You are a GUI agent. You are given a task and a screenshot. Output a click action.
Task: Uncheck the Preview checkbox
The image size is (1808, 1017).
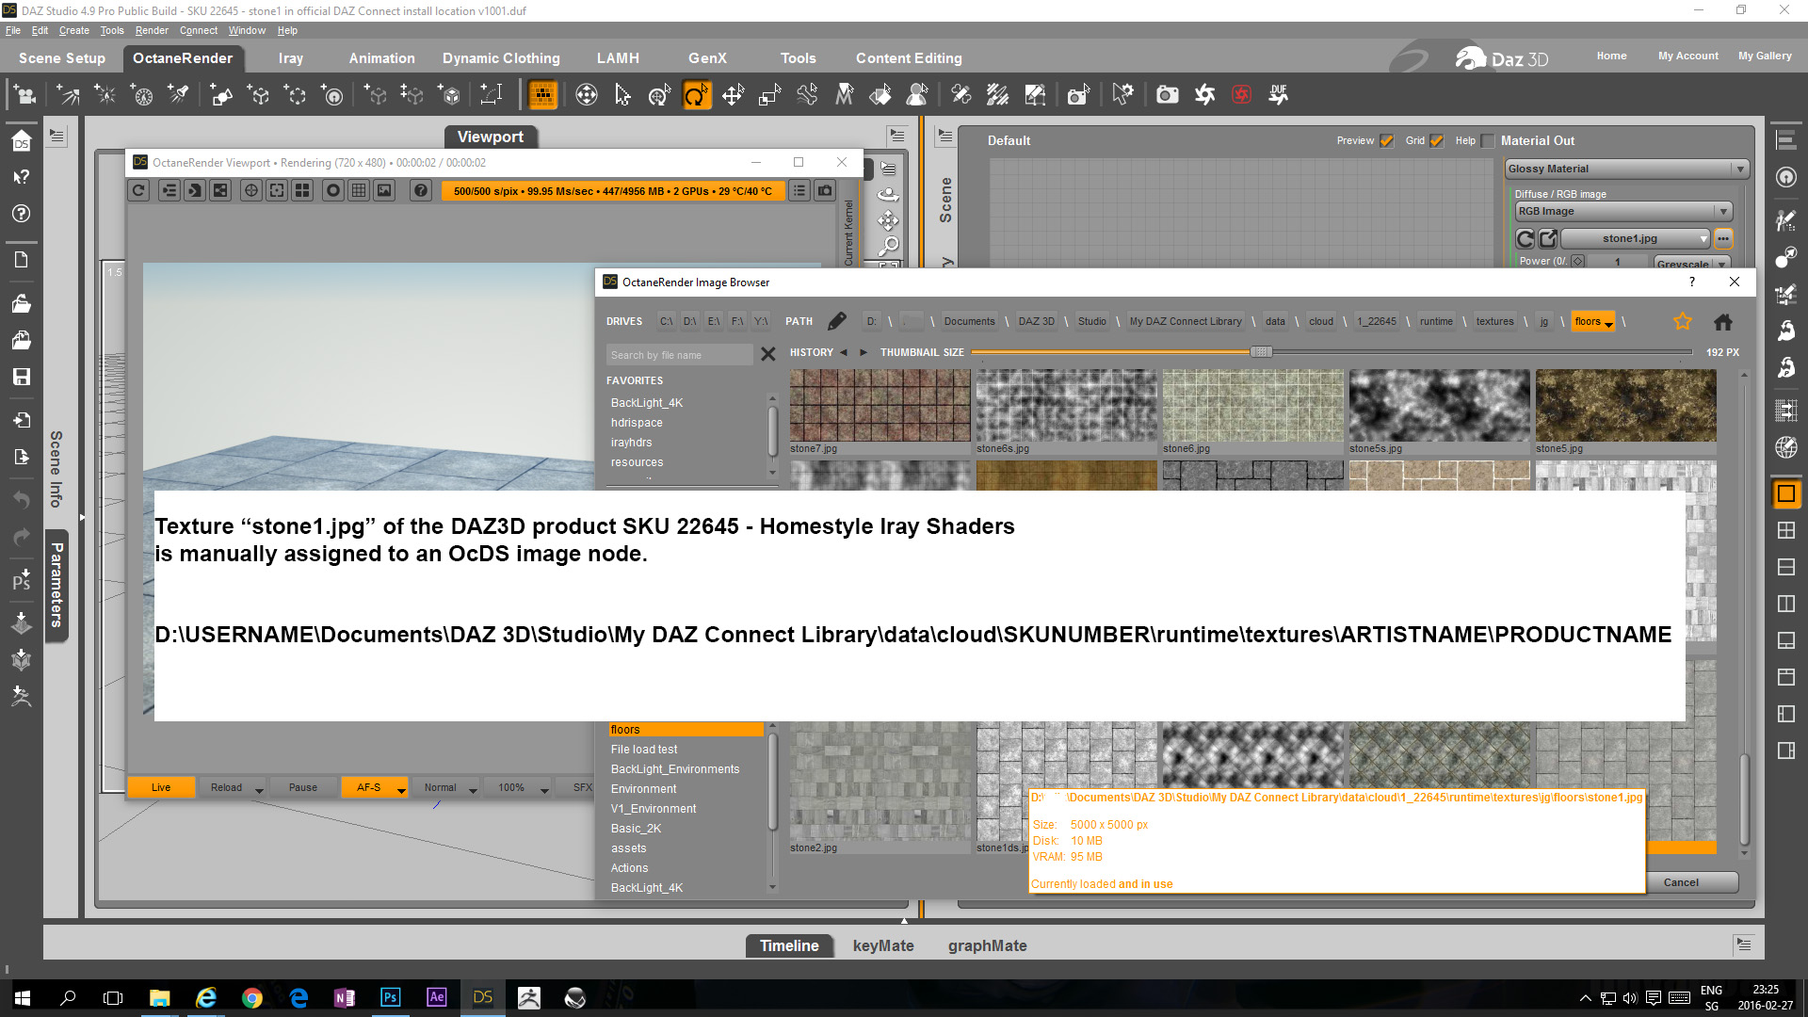(1386, 141)
